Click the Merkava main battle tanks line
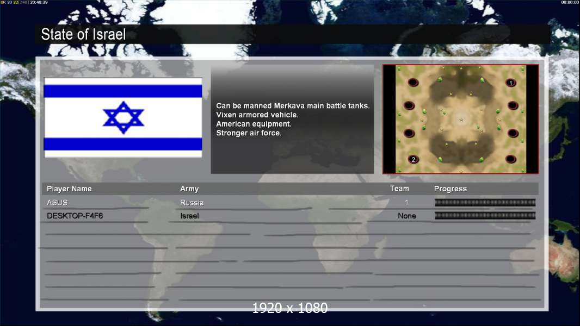Viewport: 580px width, 326px height. pyautogui.click(x=293, y=105)
